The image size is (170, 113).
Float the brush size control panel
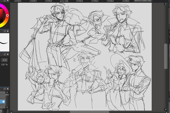(x=5, y=54)
